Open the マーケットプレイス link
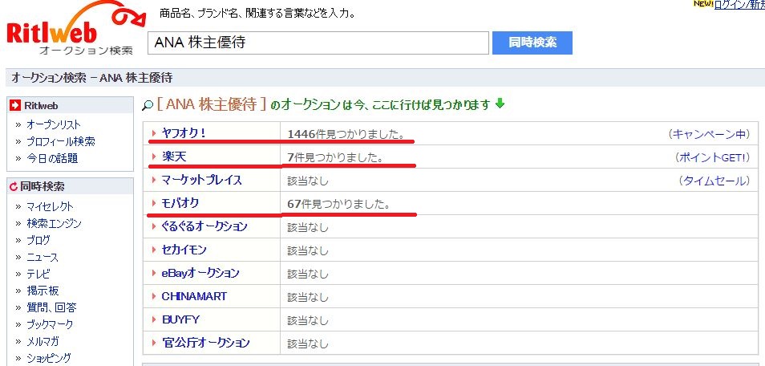 click(x=201, y=180)
